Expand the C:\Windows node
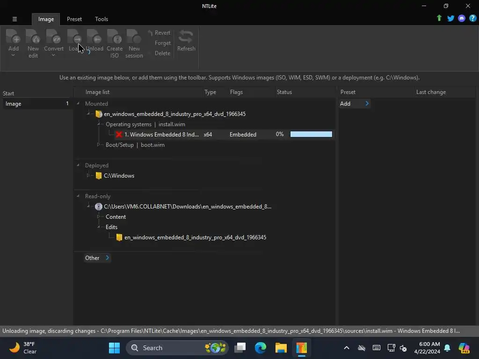This screenshot has height=359, width=479. pyautogui.click(x=88, y=175)
